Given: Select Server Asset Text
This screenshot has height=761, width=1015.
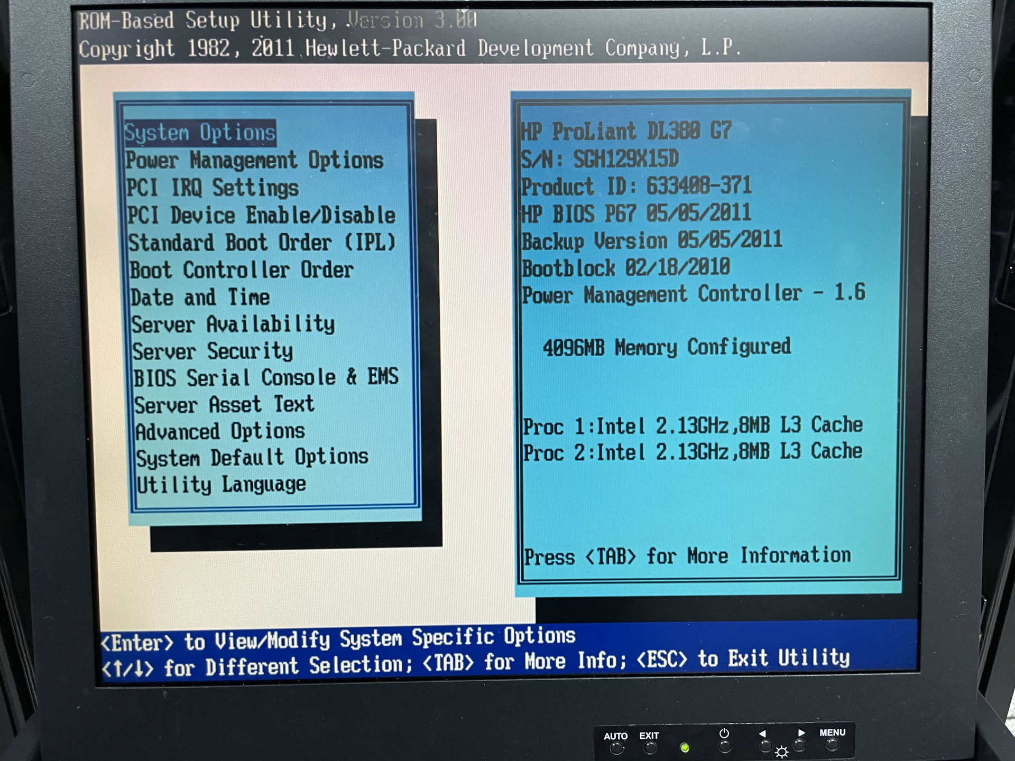Looking at the screenshot, I should (224, 405).
